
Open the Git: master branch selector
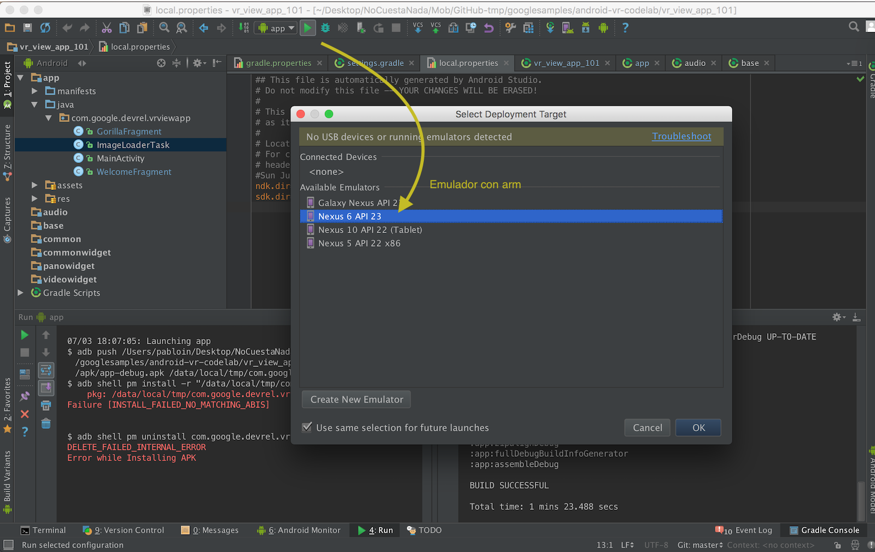700,545
